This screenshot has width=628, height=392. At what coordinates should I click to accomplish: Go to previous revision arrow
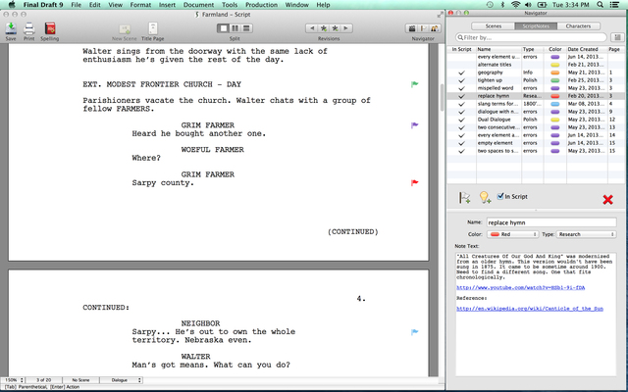click(312, 28)
